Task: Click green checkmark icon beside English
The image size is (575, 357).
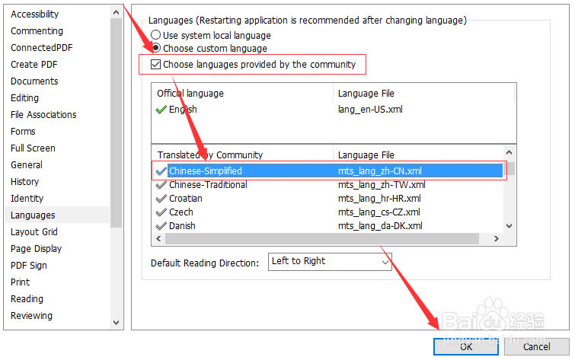Action: (161, 109)
